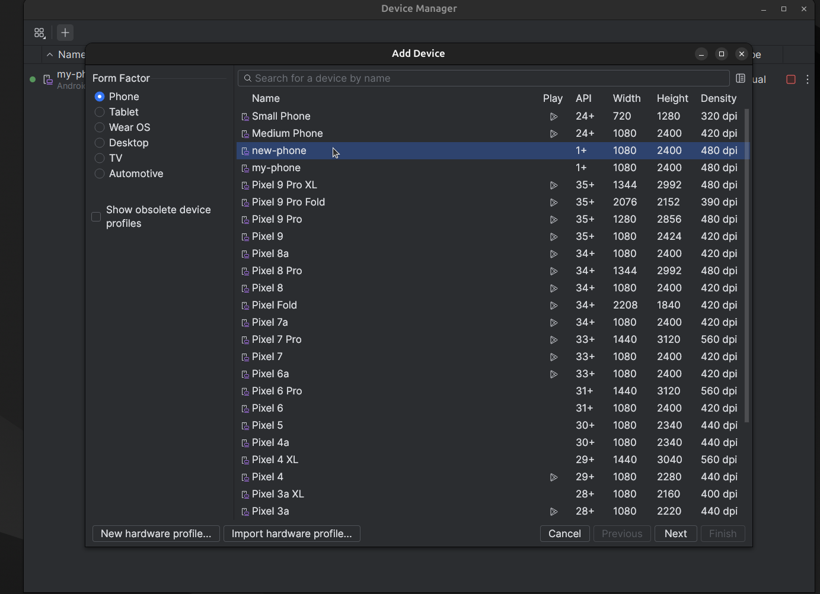Click the Medium Phone device icon
This screenshot has height=594, width=820.
pyautogui.click(x=245, y=134)
